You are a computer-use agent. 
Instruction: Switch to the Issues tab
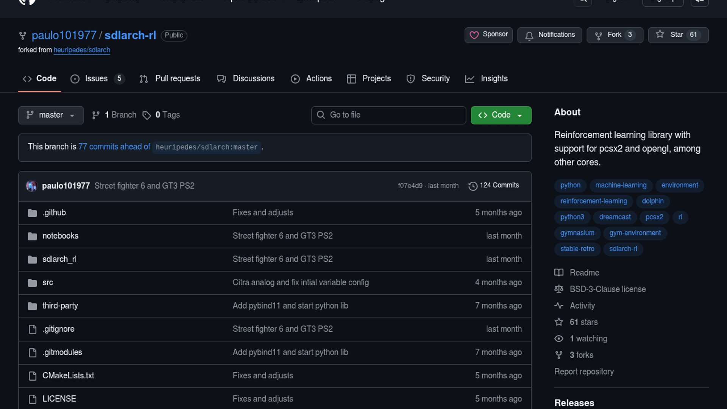tap(96, 79)
